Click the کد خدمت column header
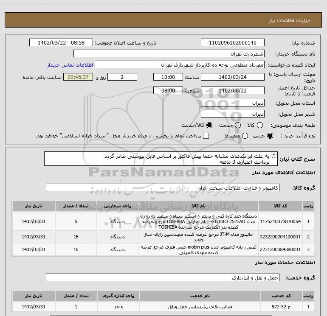327x316 pixels. click(x=281, y=296)
